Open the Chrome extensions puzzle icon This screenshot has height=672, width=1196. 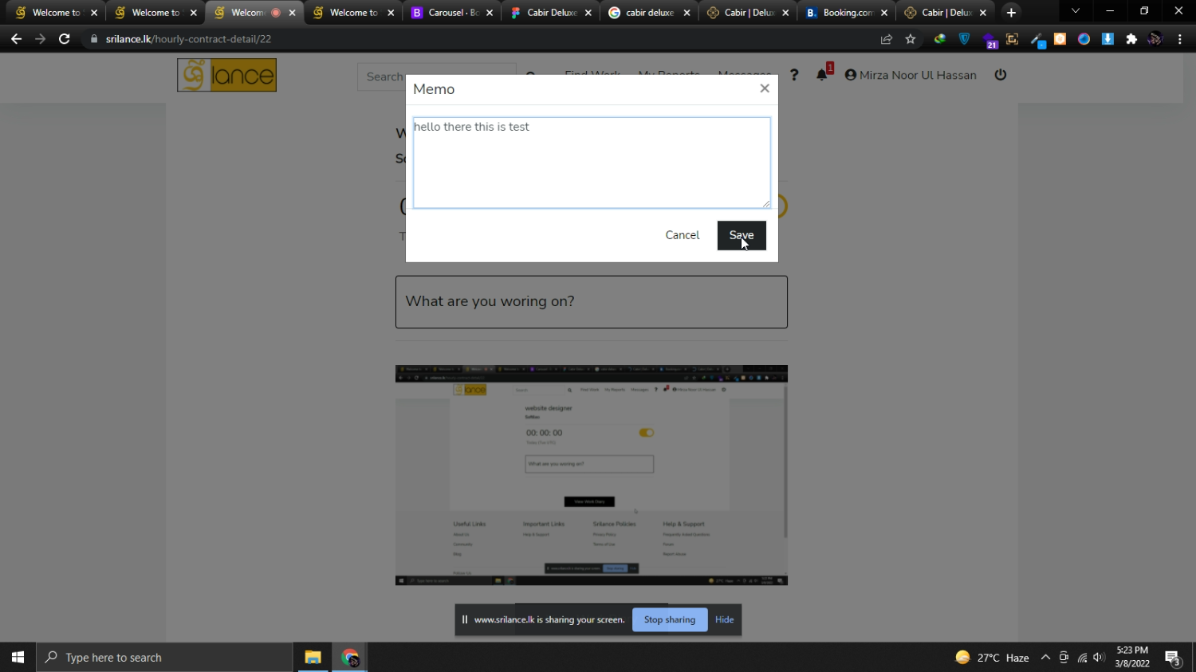[1131, 39]
